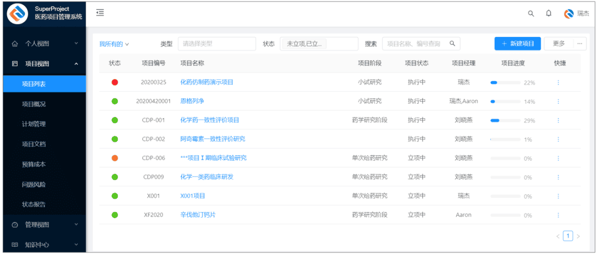This screenshot has height=254, width=597.
Task: Click the search magnifier in 搜索 field
Action: (452, 44)
